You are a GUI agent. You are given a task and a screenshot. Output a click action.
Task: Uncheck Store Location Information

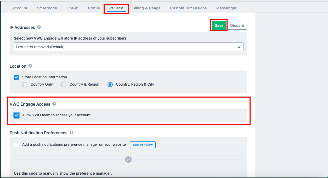click(16, 77)
